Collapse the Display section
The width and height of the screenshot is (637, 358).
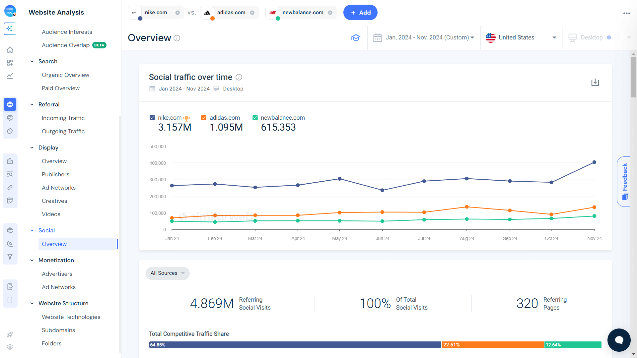coord(32,148)
